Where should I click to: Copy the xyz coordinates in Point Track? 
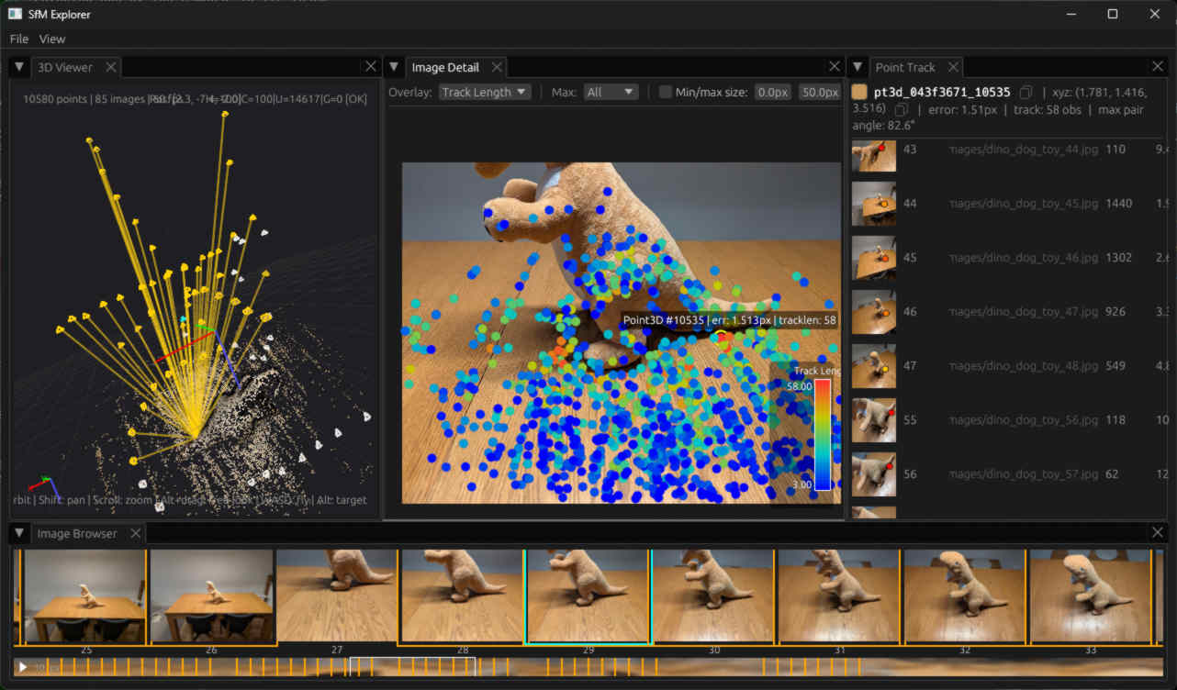click(x=902, y=109)
